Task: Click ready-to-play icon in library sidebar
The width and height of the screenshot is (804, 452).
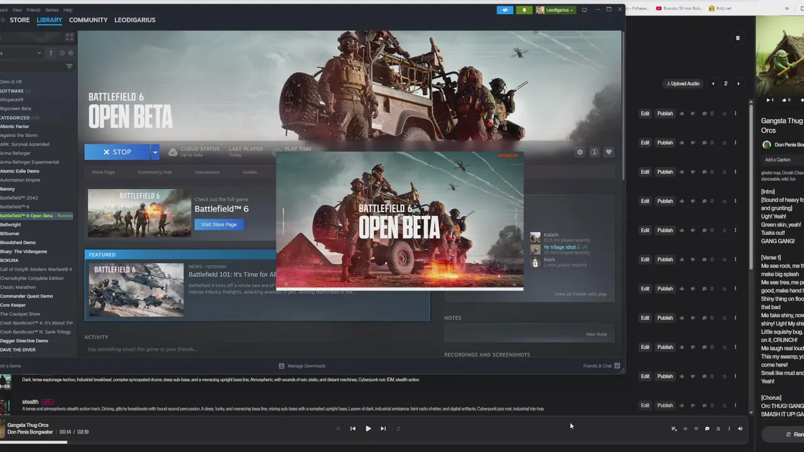Action: 70,53
